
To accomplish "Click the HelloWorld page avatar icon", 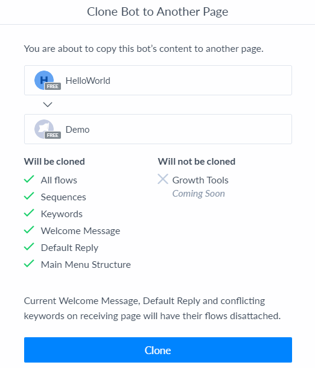I will [x=44, y=80].
